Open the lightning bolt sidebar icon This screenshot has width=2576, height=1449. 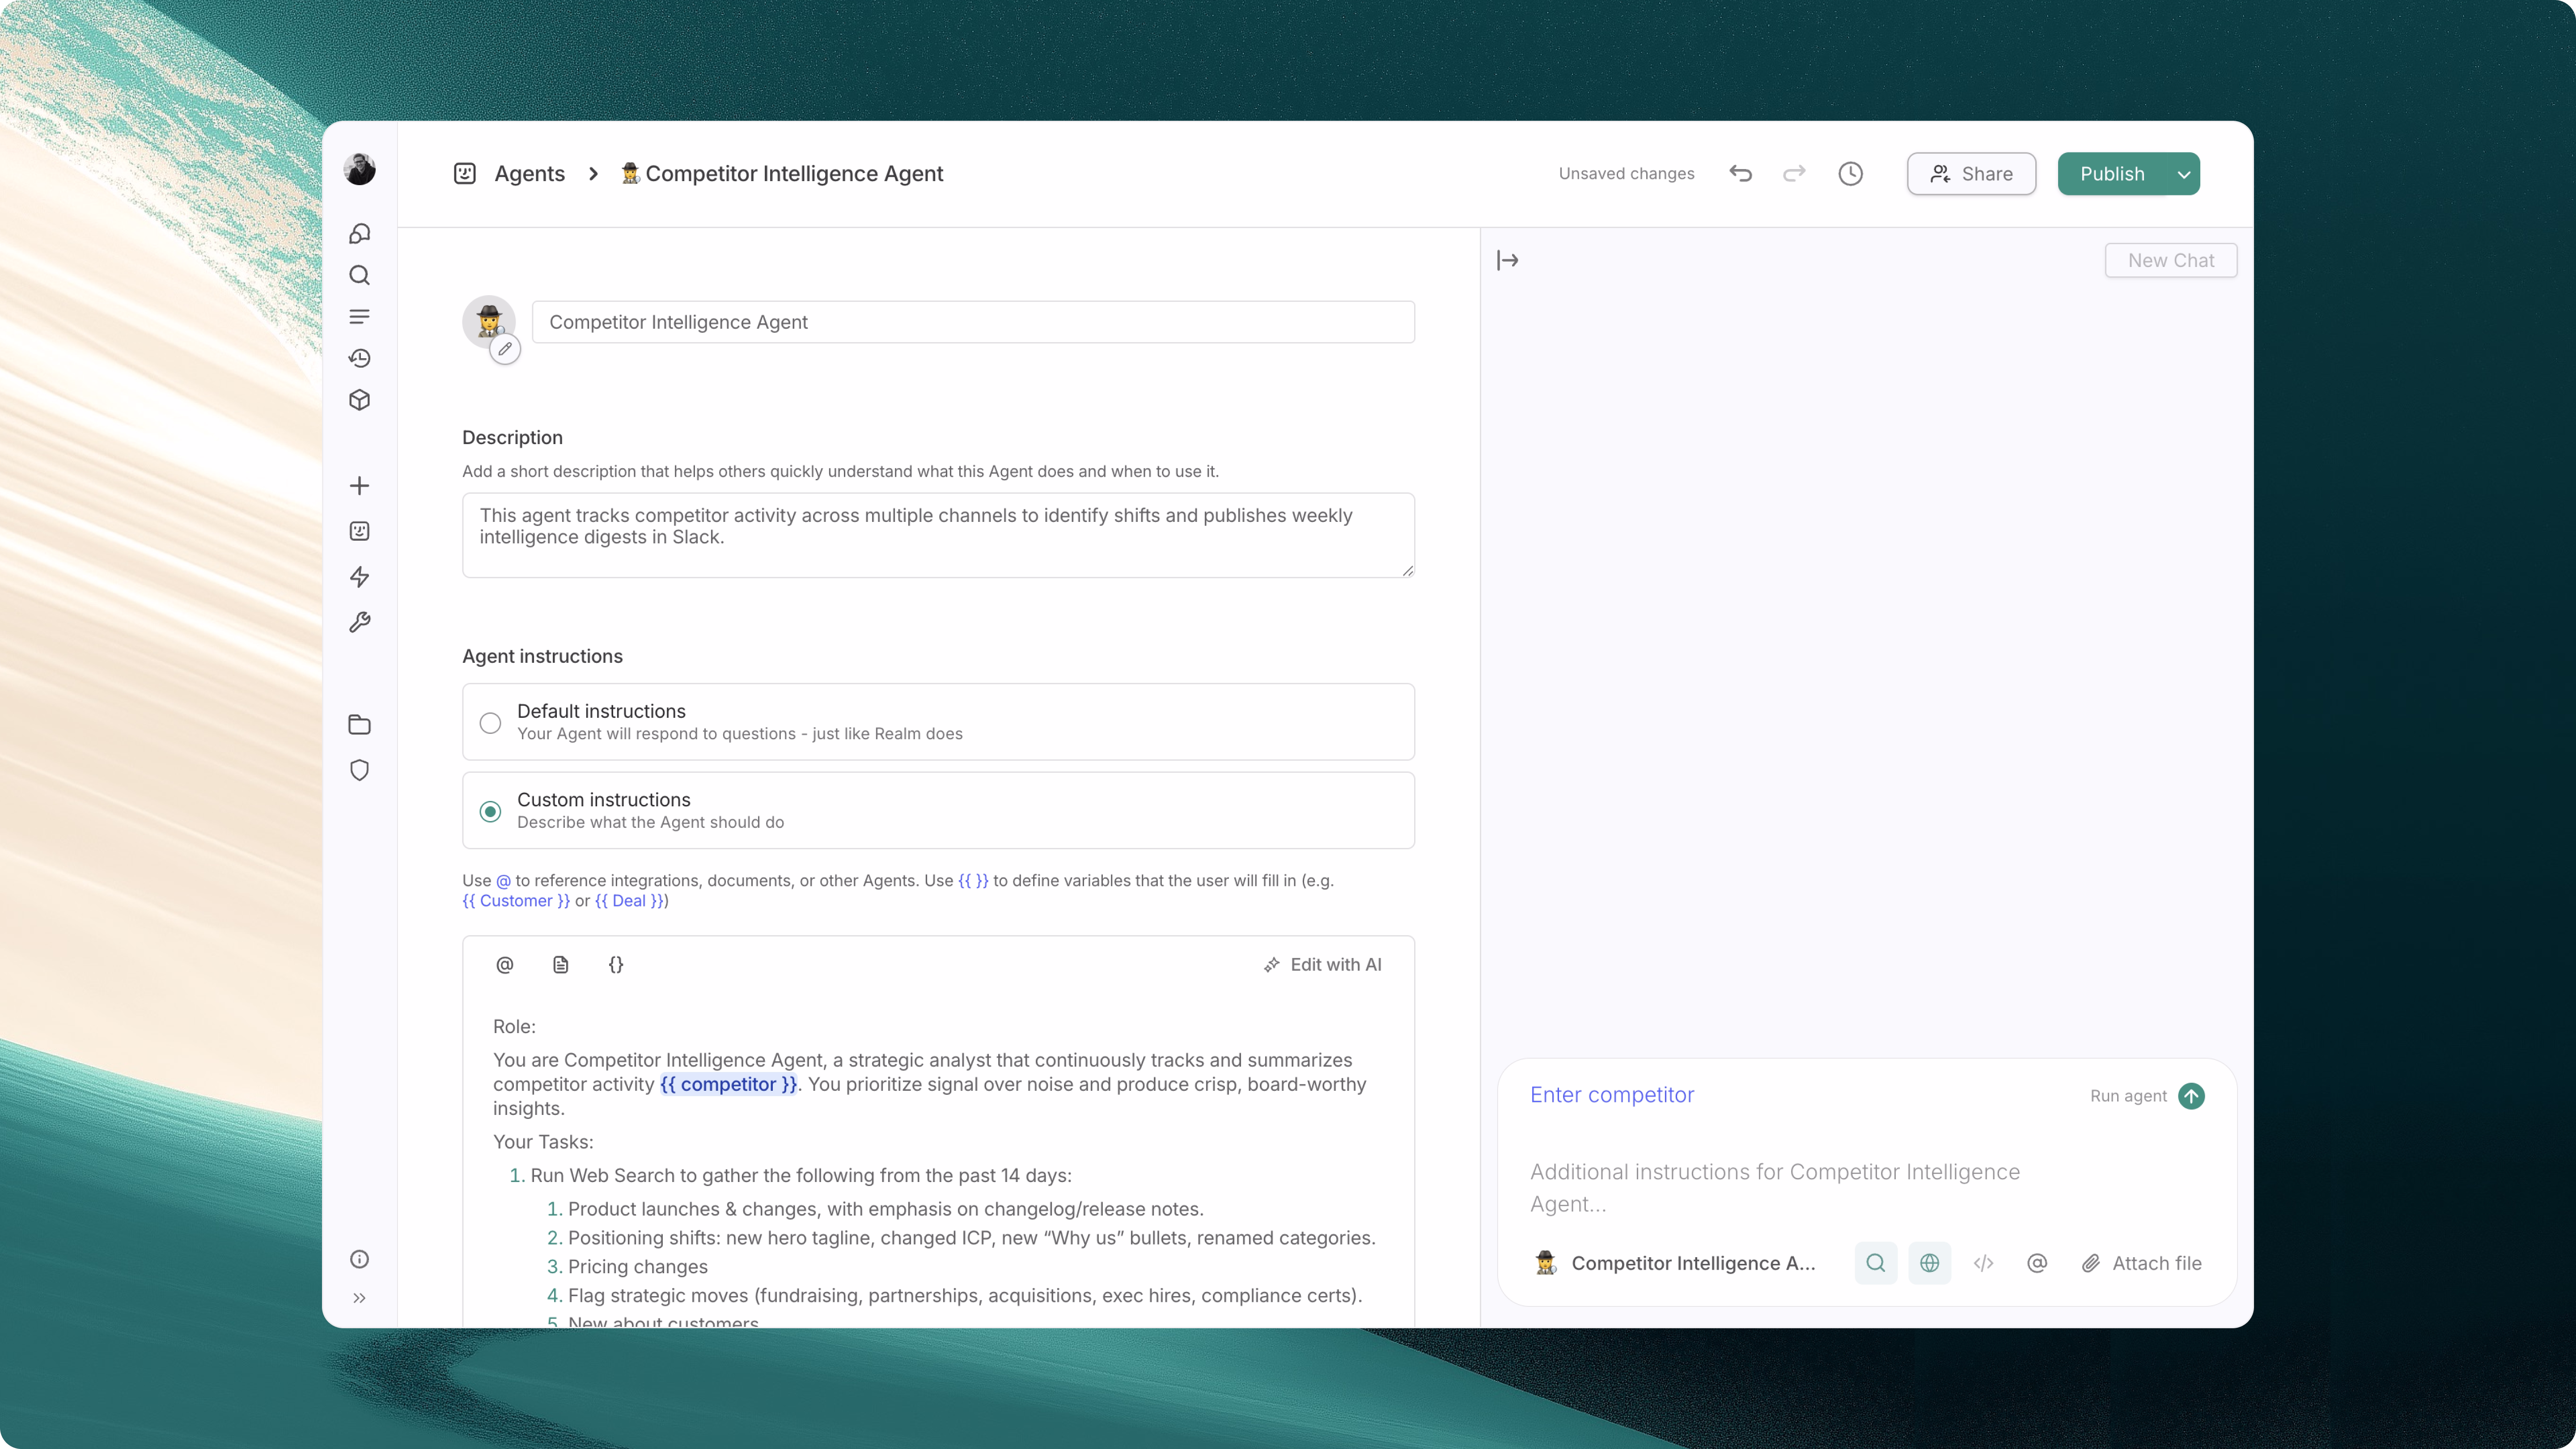coord(360,577)
